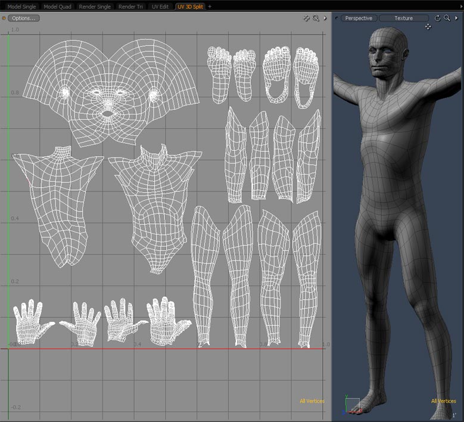The width and height of the screenshot is (464, 422).
Task: Select the leftmost long leg UV island
Action: (205, 276)
